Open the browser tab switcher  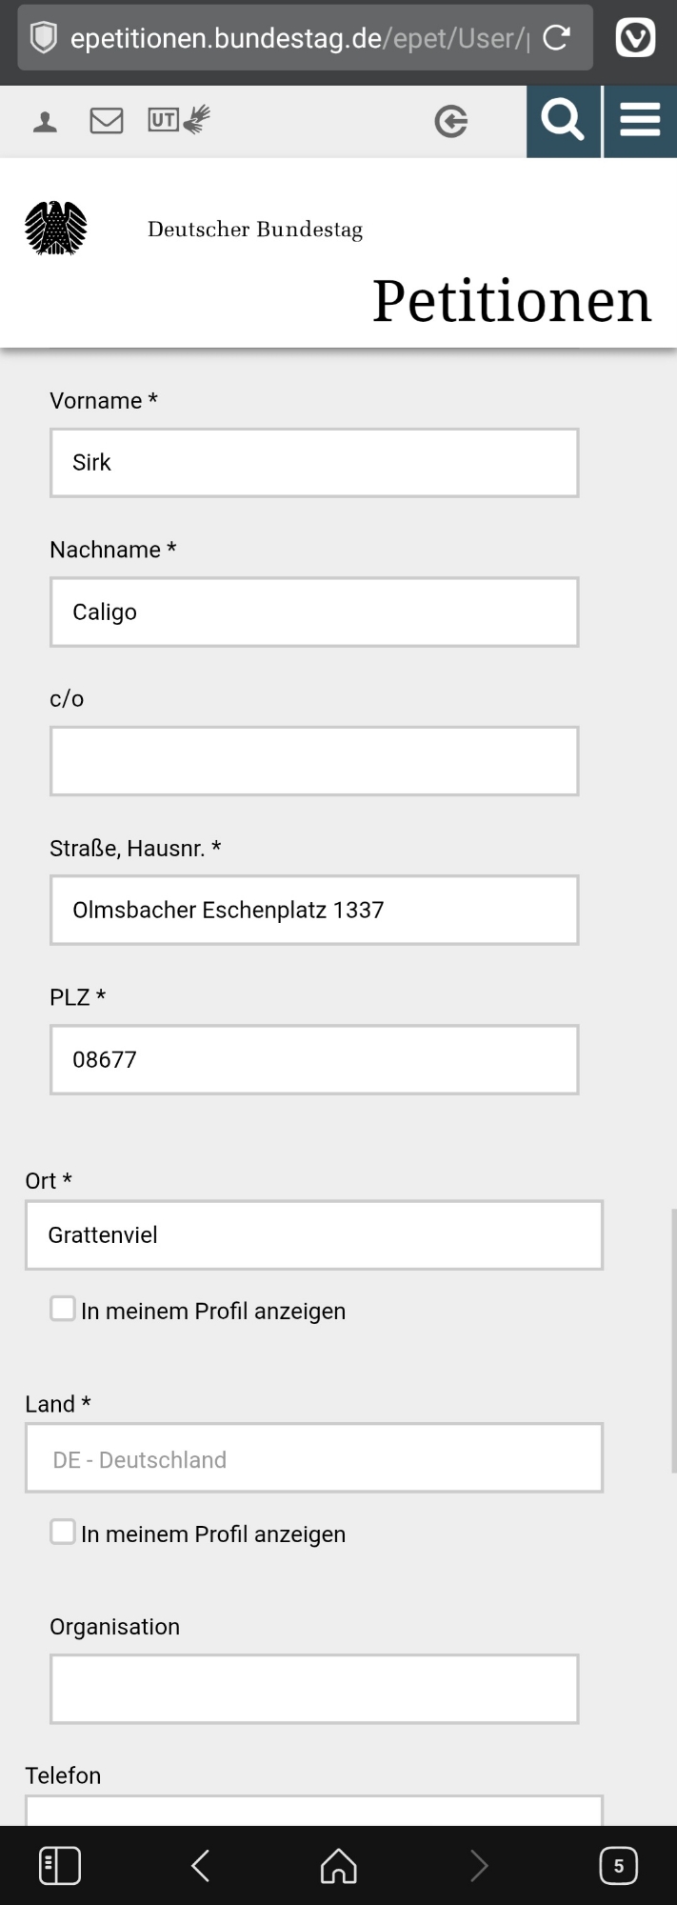coord(618,1865)
